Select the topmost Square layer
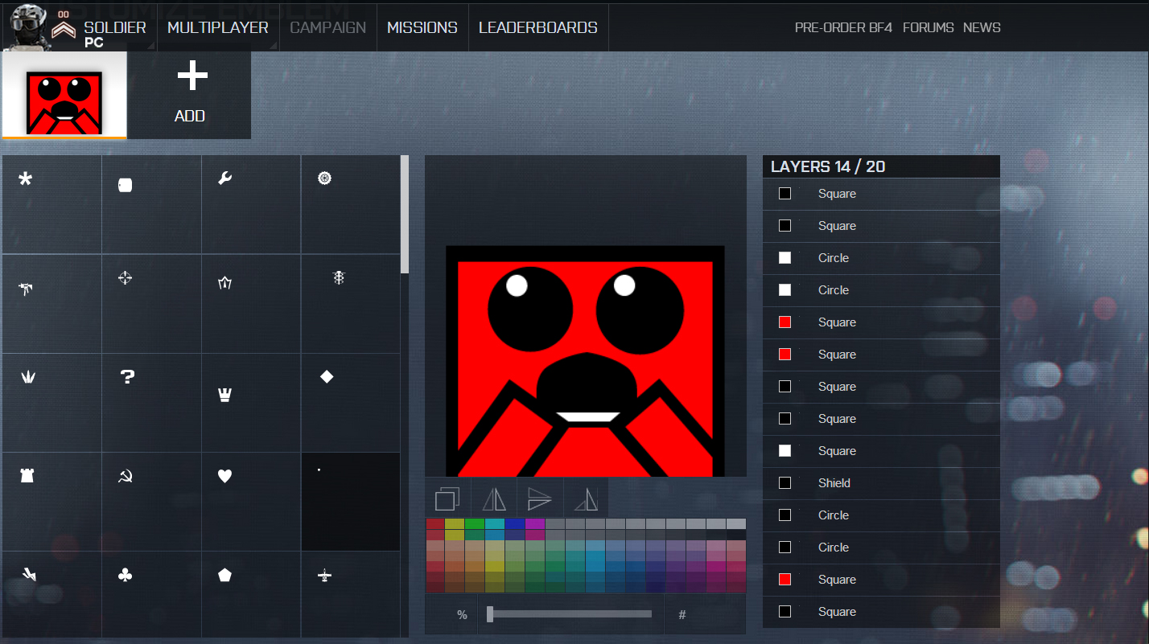 (x=881, y=194)
